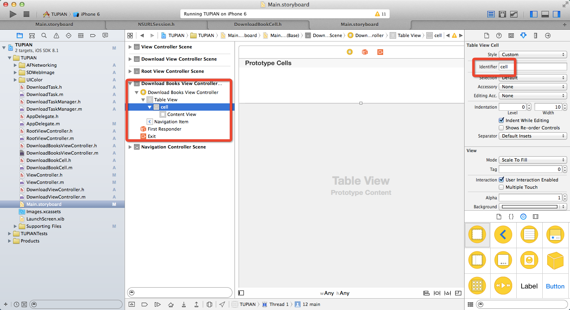570x310 pixels.
Task: Enable the Multiple Touch checkbox
Action: [502, 187]
